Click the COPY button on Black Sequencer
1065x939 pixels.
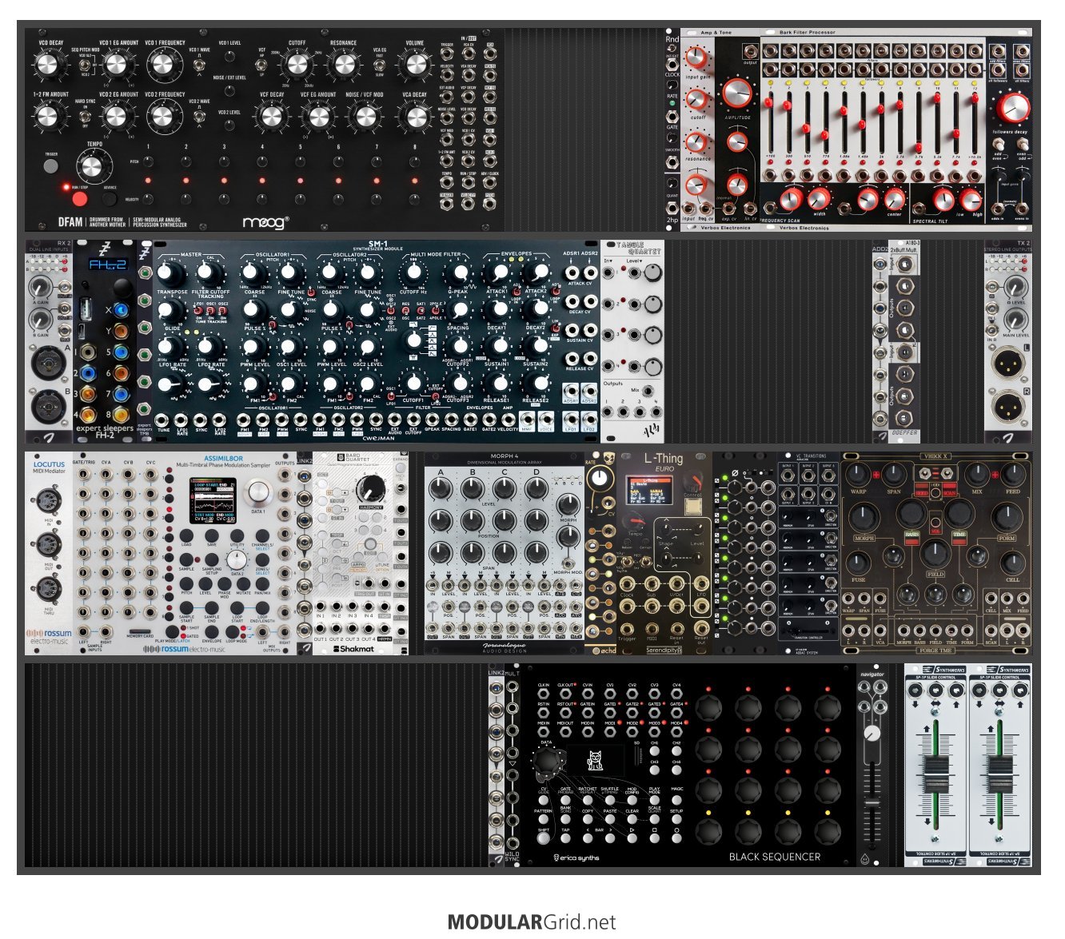pyautogui.click(x=588, y=821)
